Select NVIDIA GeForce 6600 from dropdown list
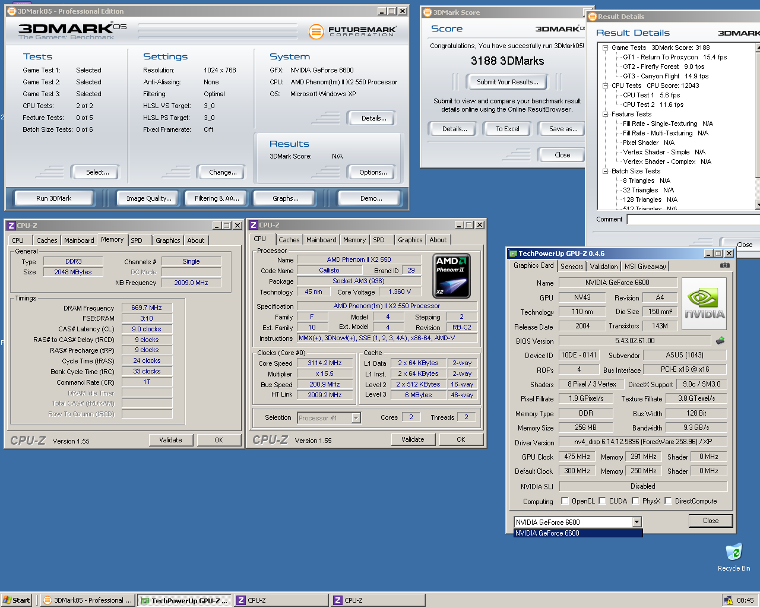Screen dimensions: 760x608 click(x=578, y=533)
